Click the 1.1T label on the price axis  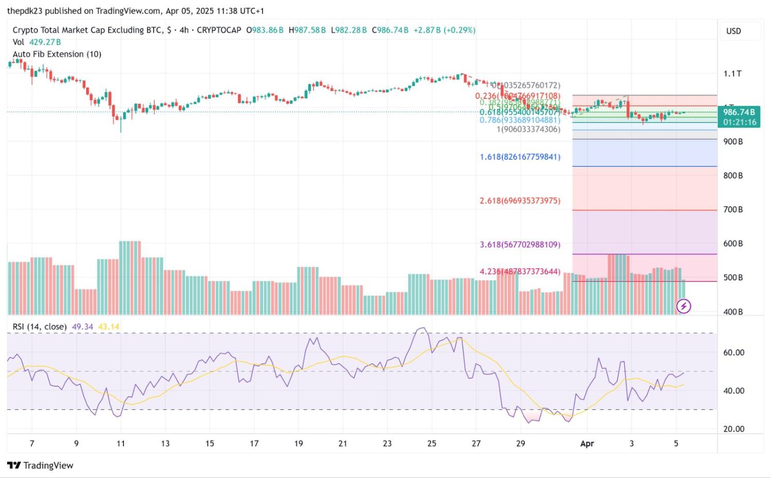point(732,73)
